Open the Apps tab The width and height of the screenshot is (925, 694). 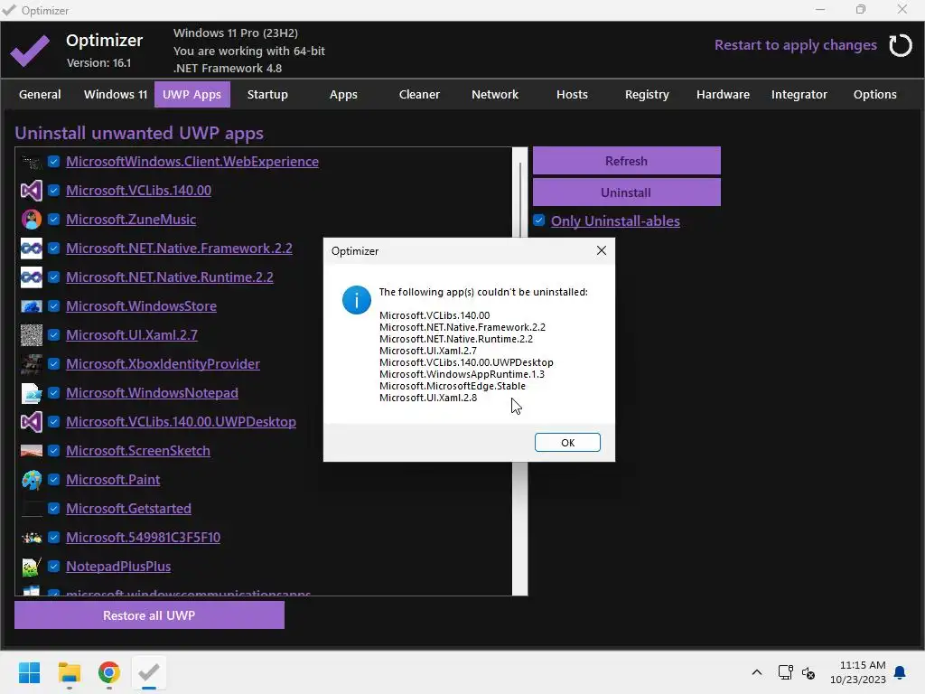pos(343,94)
